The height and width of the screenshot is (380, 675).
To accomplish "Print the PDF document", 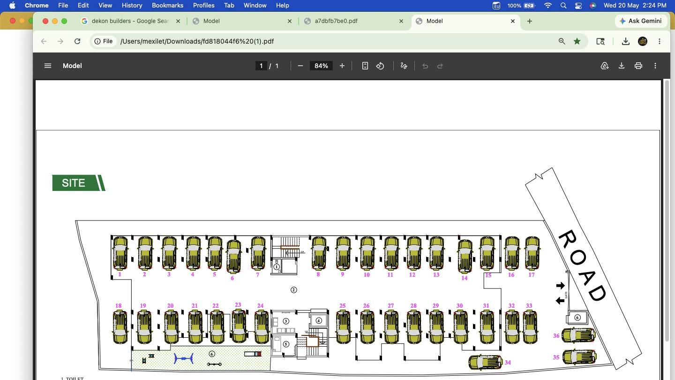I will (x=638, y=66).
